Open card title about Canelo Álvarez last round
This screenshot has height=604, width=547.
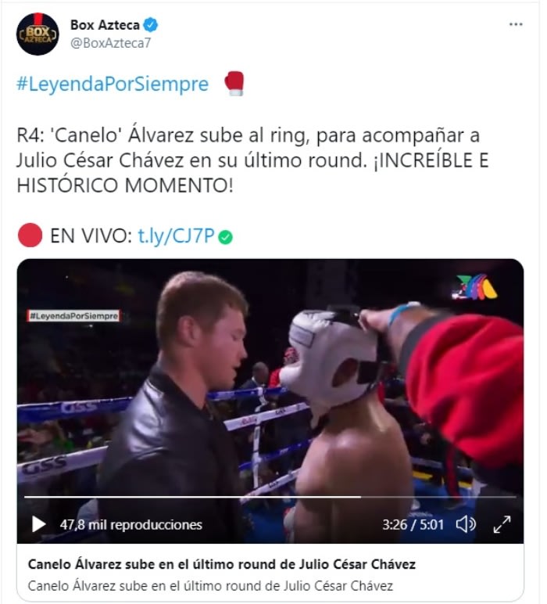[x=222, y=564]
